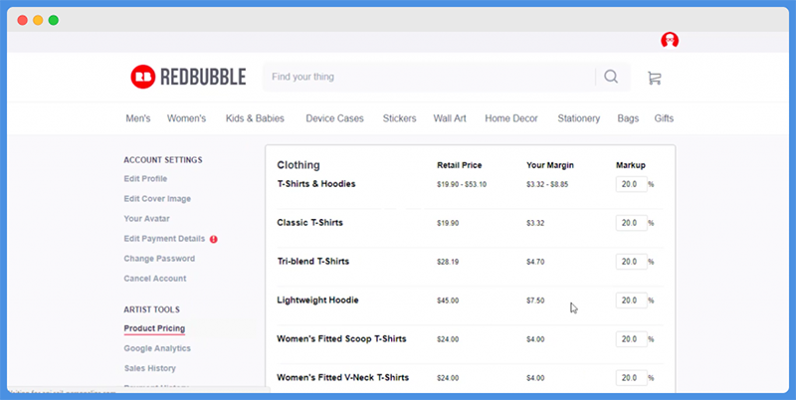Click the ARTIST TOOLS heading
The image size is (796, 400).
(x=152, y=309)
